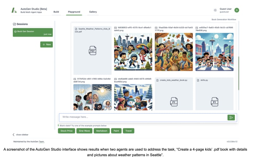This screenshot has width=253, height=161.
Task: Open the Guest User avatar menu
Action: tap(237, 10)
